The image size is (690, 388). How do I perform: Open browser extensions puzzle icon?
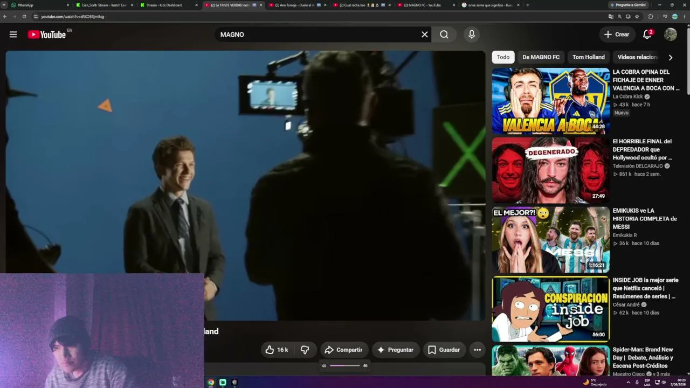point(651,17)
